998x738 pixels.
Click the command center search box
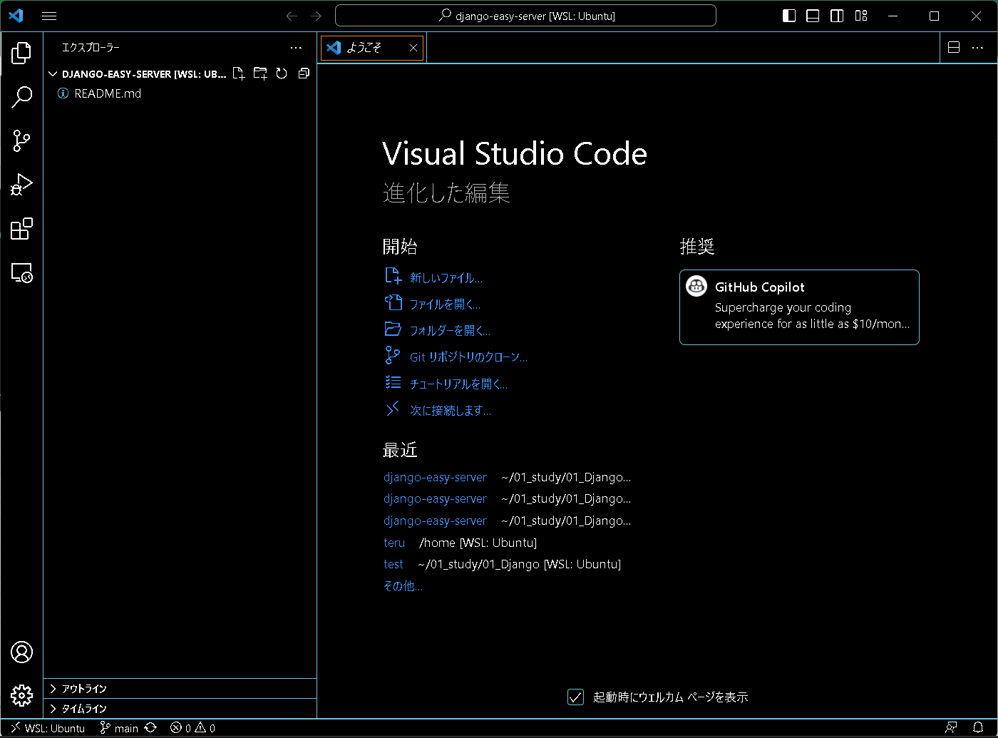525,16
